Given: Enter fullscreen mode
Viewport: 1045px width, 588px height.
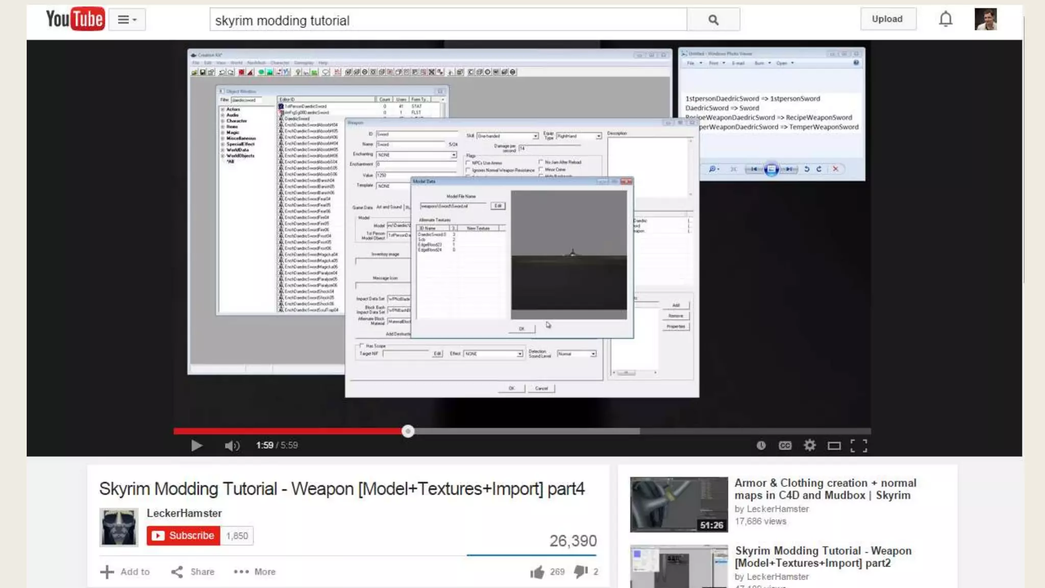Looking at the screenshot, I should click(859, 446).
